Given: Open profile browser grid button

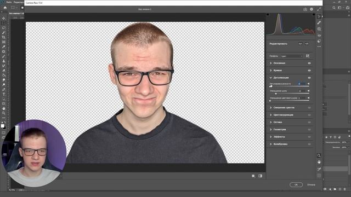Looking at the screenshot, I should tap(308, 56).
